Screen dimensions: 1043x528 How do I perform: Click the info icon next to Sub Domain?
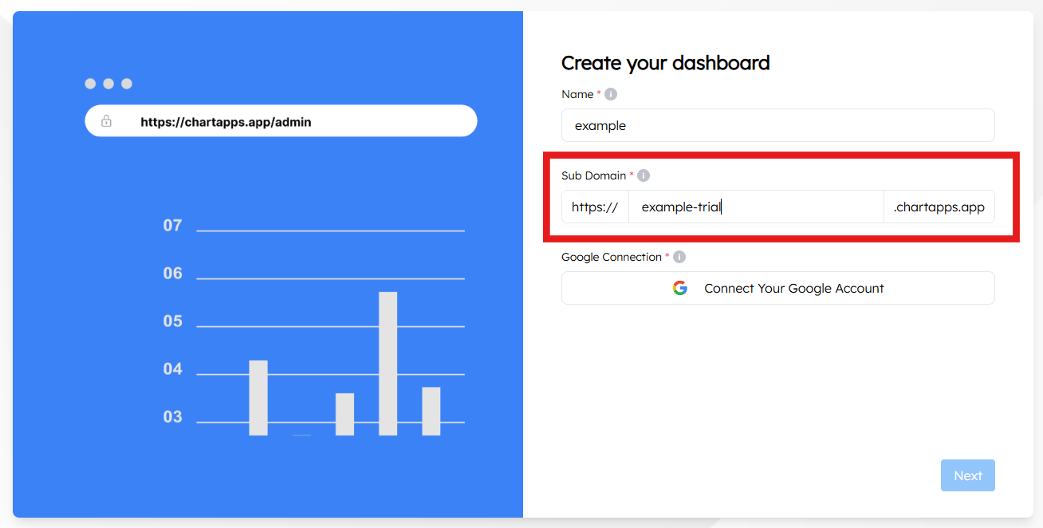pyautogui.click(x=644, y=175)
